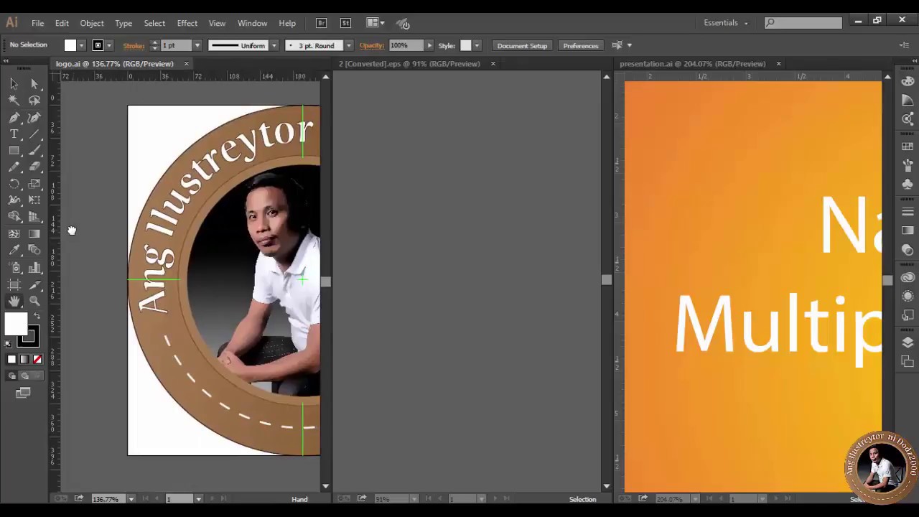Open the 3 pt. Round brush dropdown

(x=348, y=45)
